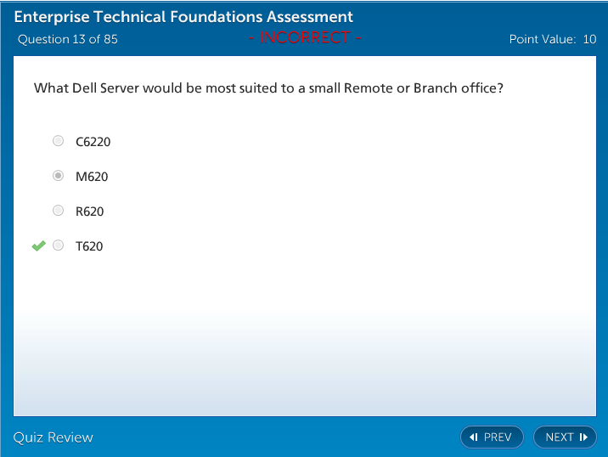Click the C6220 answer label
The height and width of the screenshot is (457, 608).
coord(93,142)
